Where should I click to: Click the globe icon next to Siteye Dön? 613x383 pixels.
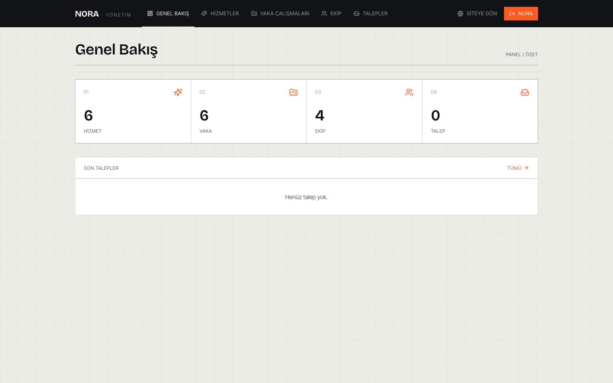[x=460, y=14]
